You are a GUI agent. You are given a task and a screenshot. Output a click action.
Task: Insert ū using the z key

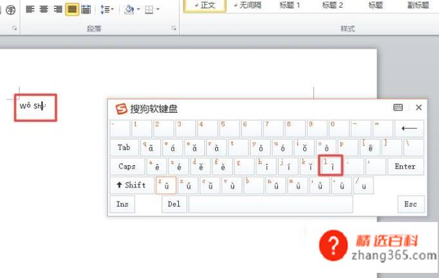pos(166,185)
